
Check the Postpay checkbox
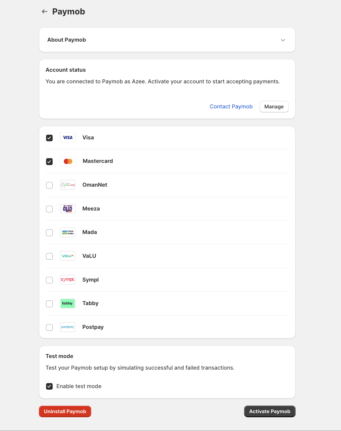(50, 327)
